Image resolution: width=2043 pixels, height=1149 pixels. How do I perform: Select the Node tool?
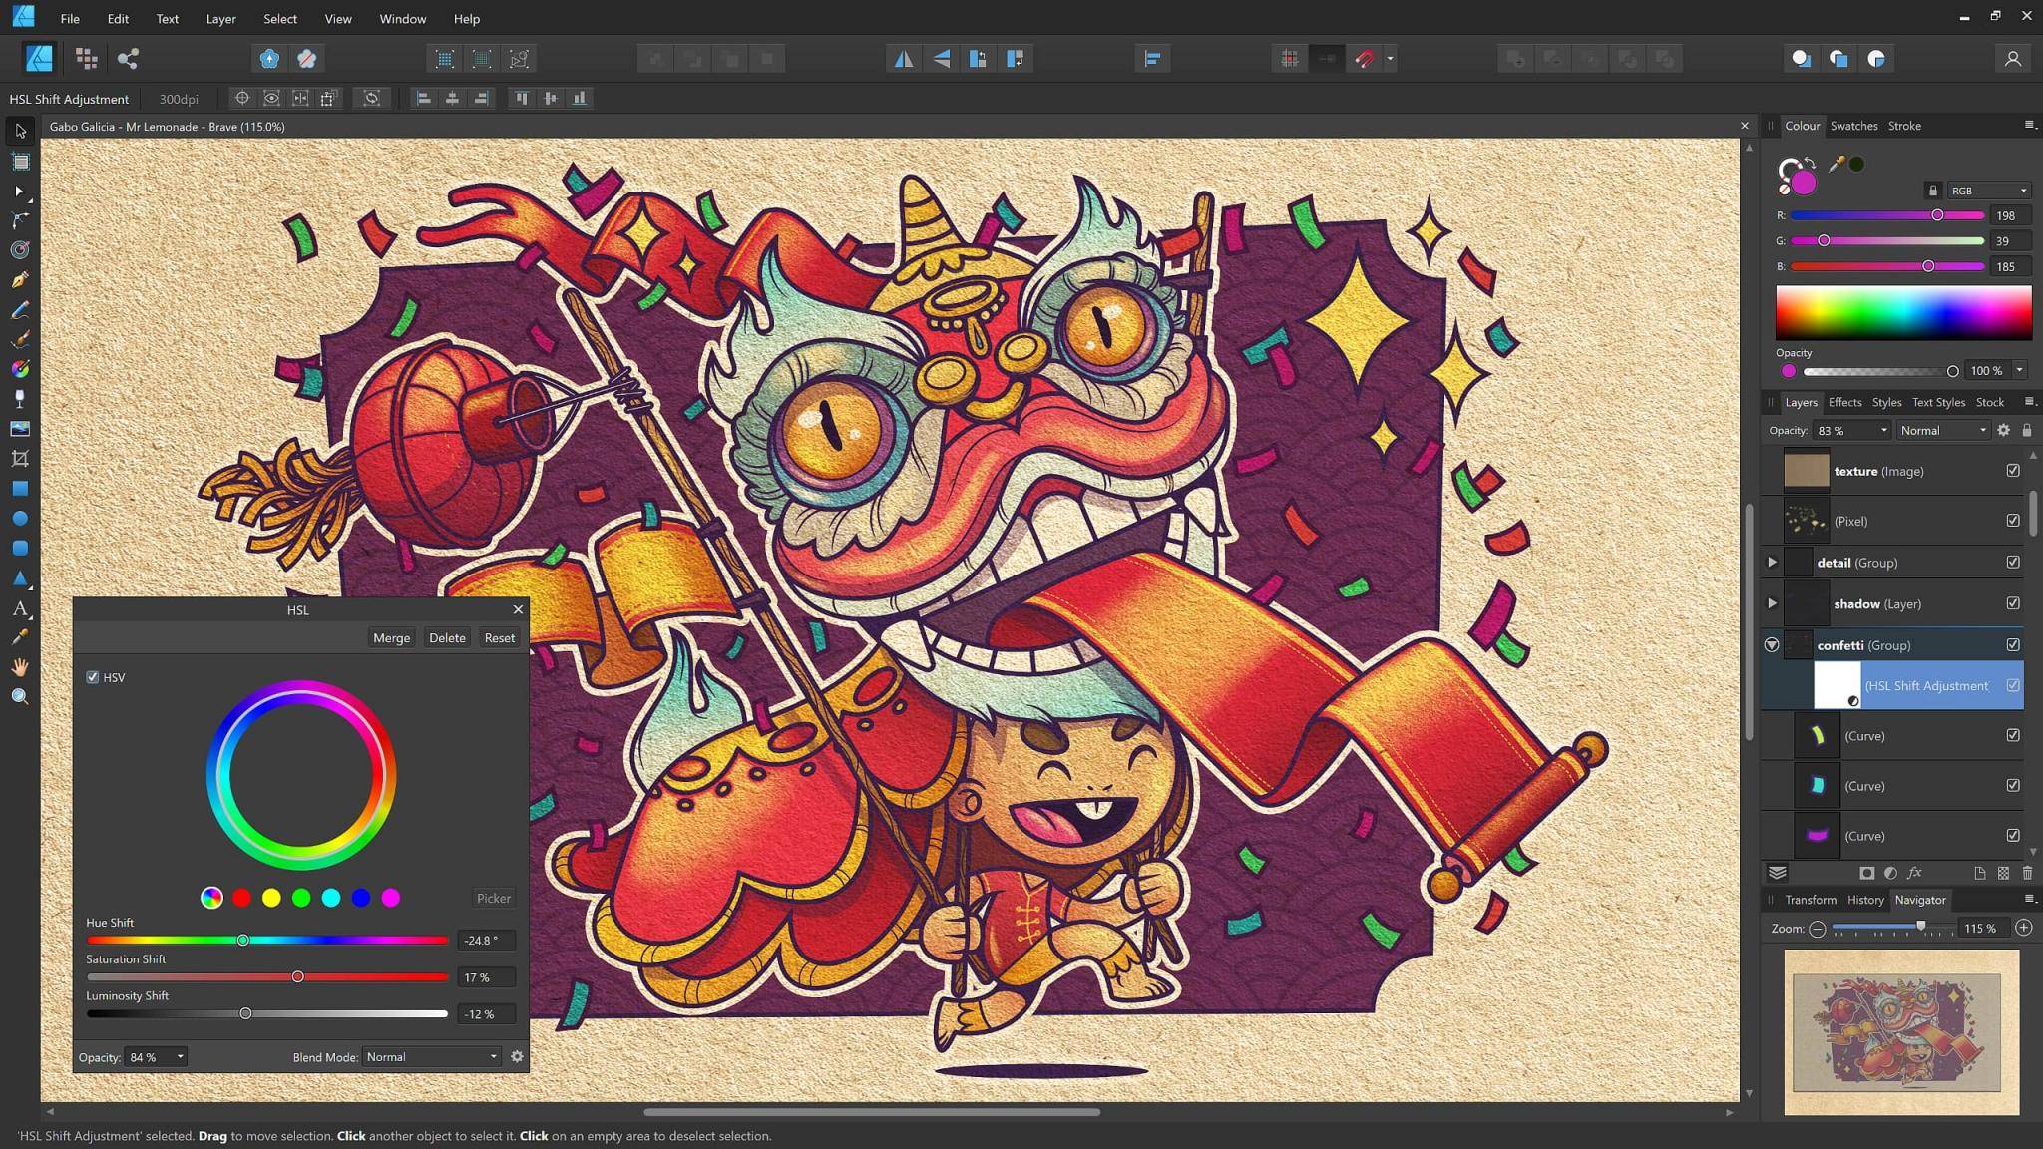20,191
